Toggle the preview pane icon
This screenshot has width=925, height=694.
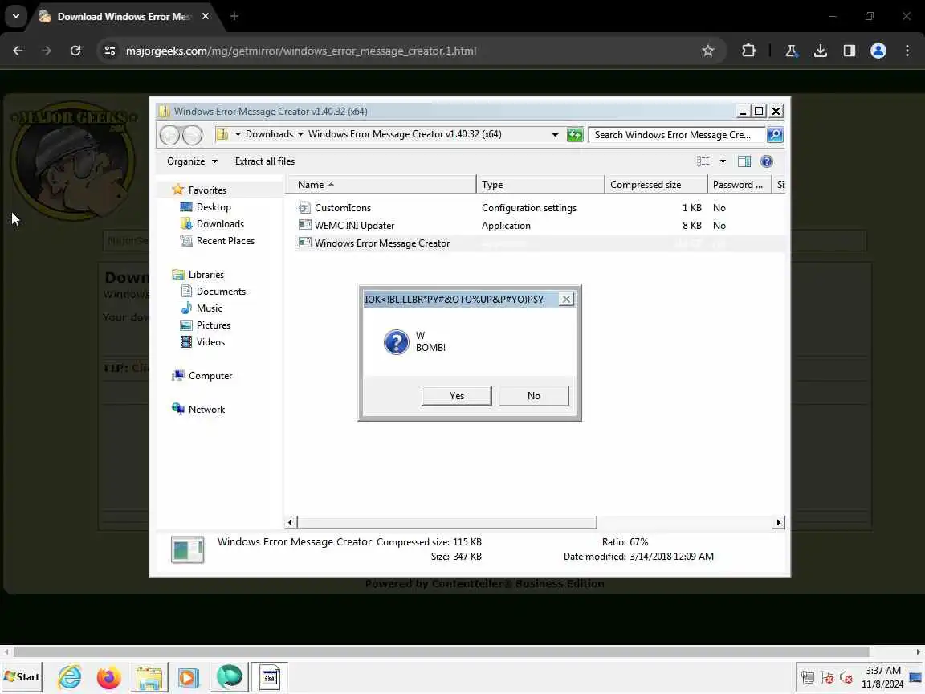click(744, 161)
